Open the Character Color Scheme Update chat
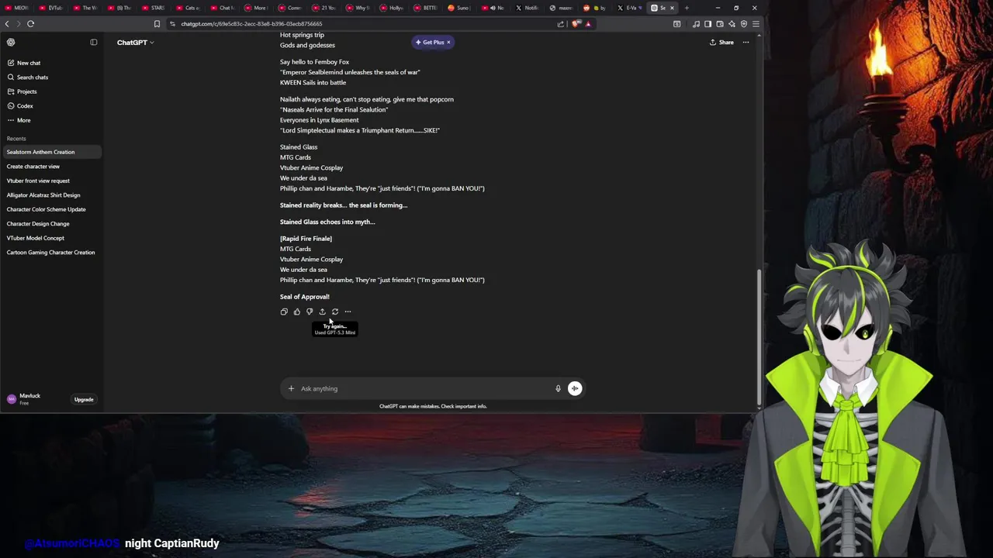This screenshot has width=993, height=558. (x=51, y=209)
